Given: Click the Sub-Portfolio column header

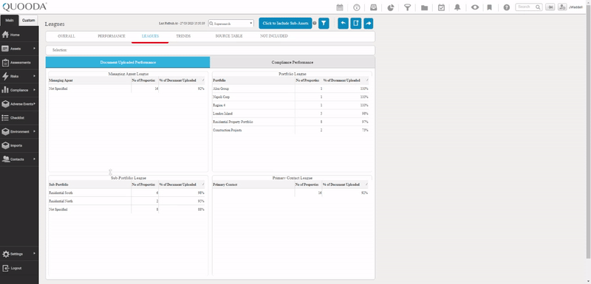Looking at the screenshot, I should [89, 184].
